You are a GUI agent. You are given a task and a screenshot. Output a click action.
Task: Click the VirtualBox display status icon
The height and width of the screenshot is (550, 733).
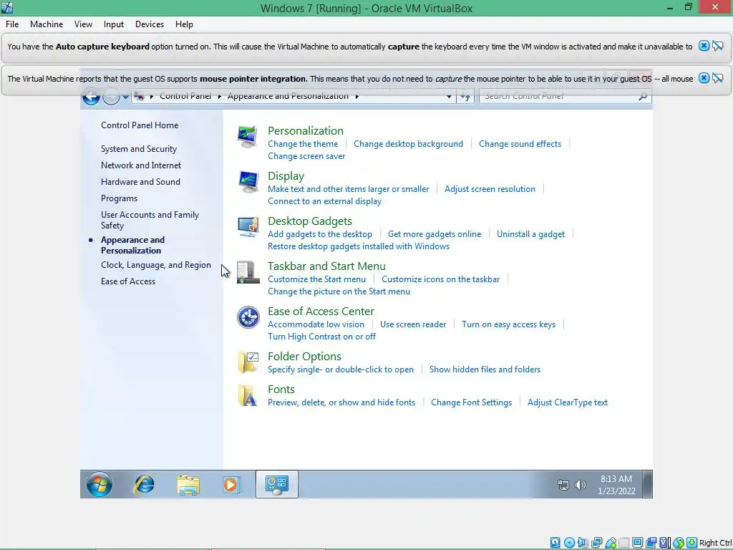pyautogui.click(x=637, y=543)
